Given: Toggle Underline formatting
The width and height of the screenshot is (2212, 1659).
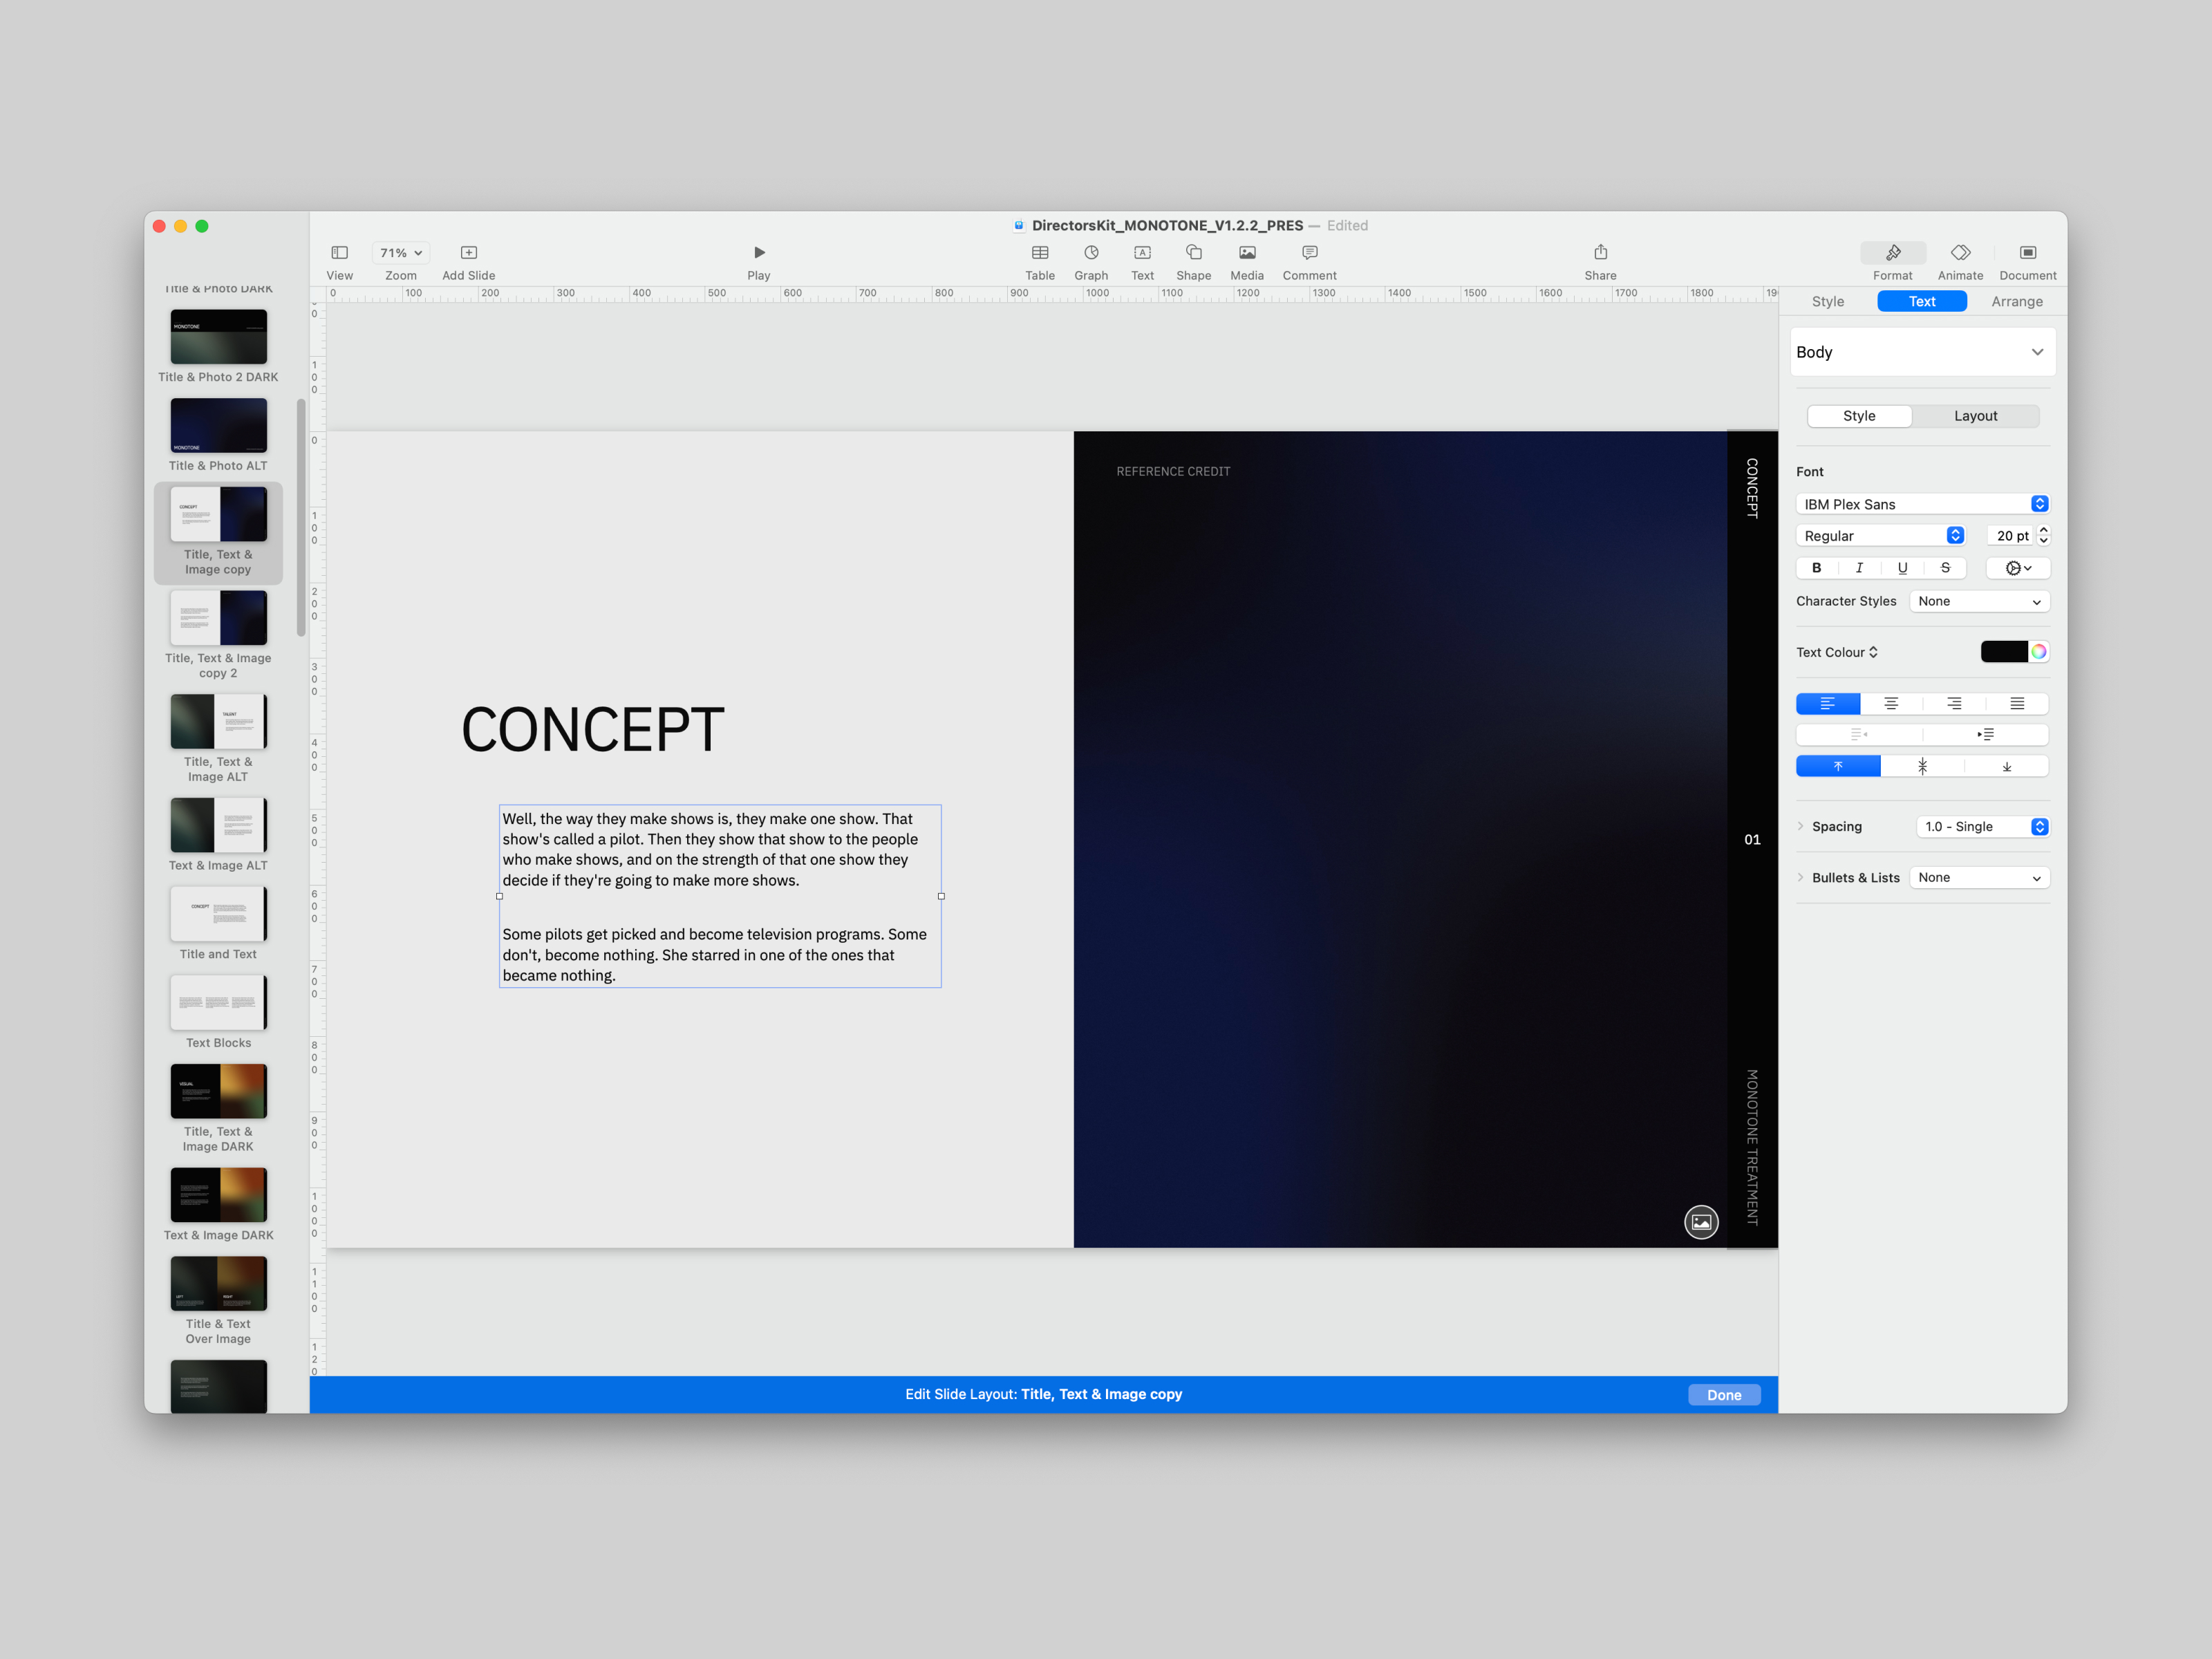Looking at the screenshot, I should point(1902,568).
